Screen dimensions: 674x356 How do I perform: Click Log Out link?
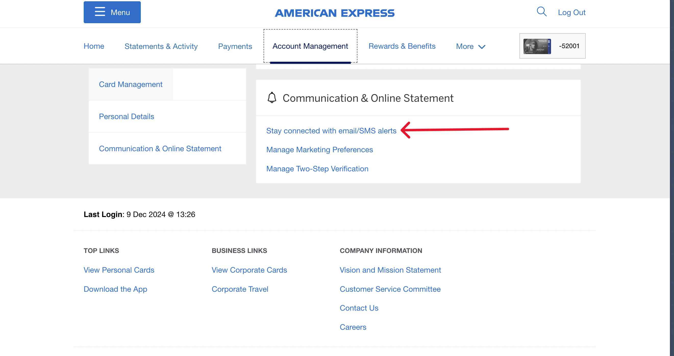(571, 12)
